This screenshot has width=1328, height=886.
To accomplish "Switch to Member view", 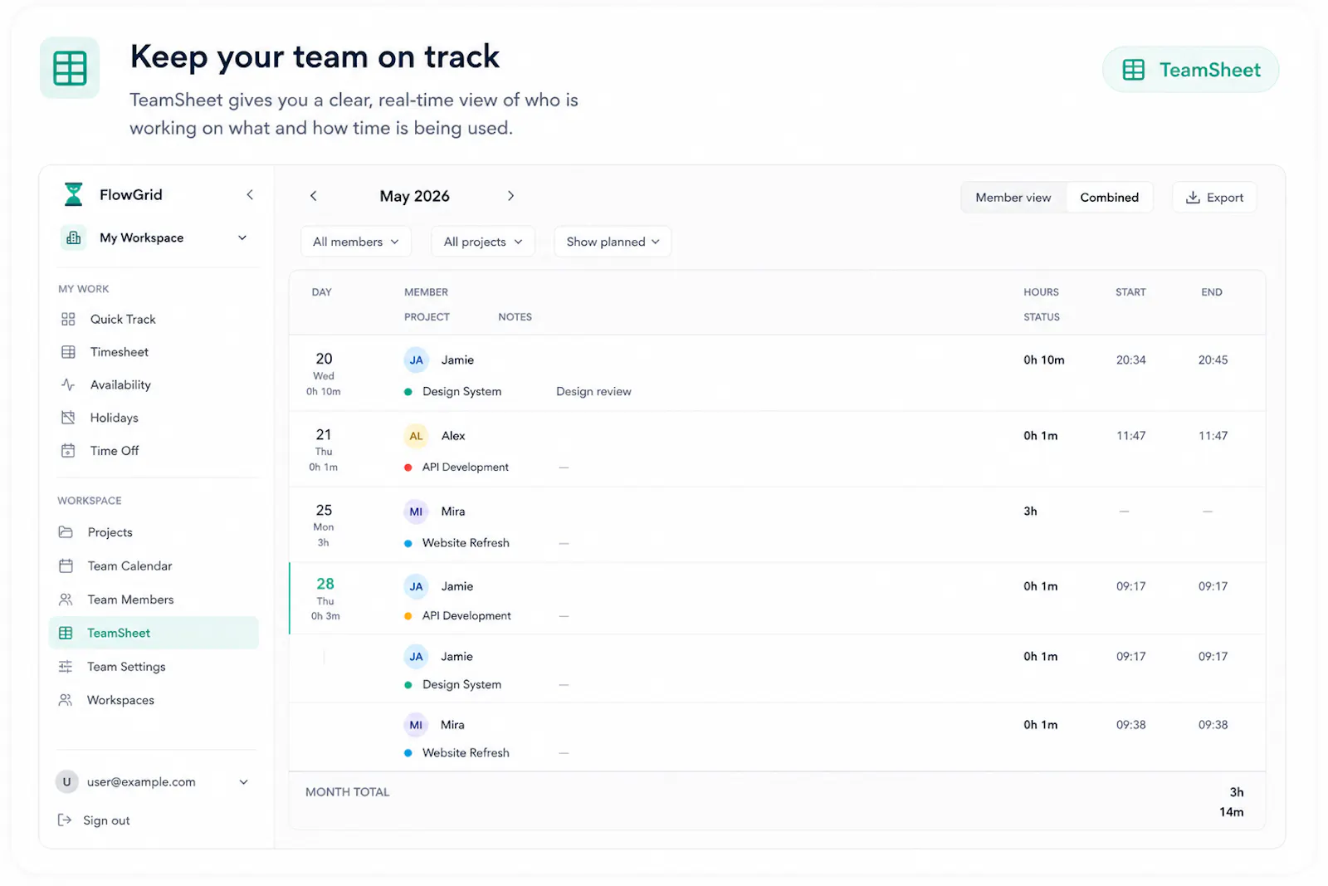I will (1013, 198).
